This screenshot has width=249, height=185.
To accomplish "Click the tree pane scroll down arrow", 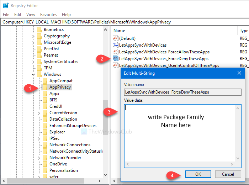I will click(105, 175).
